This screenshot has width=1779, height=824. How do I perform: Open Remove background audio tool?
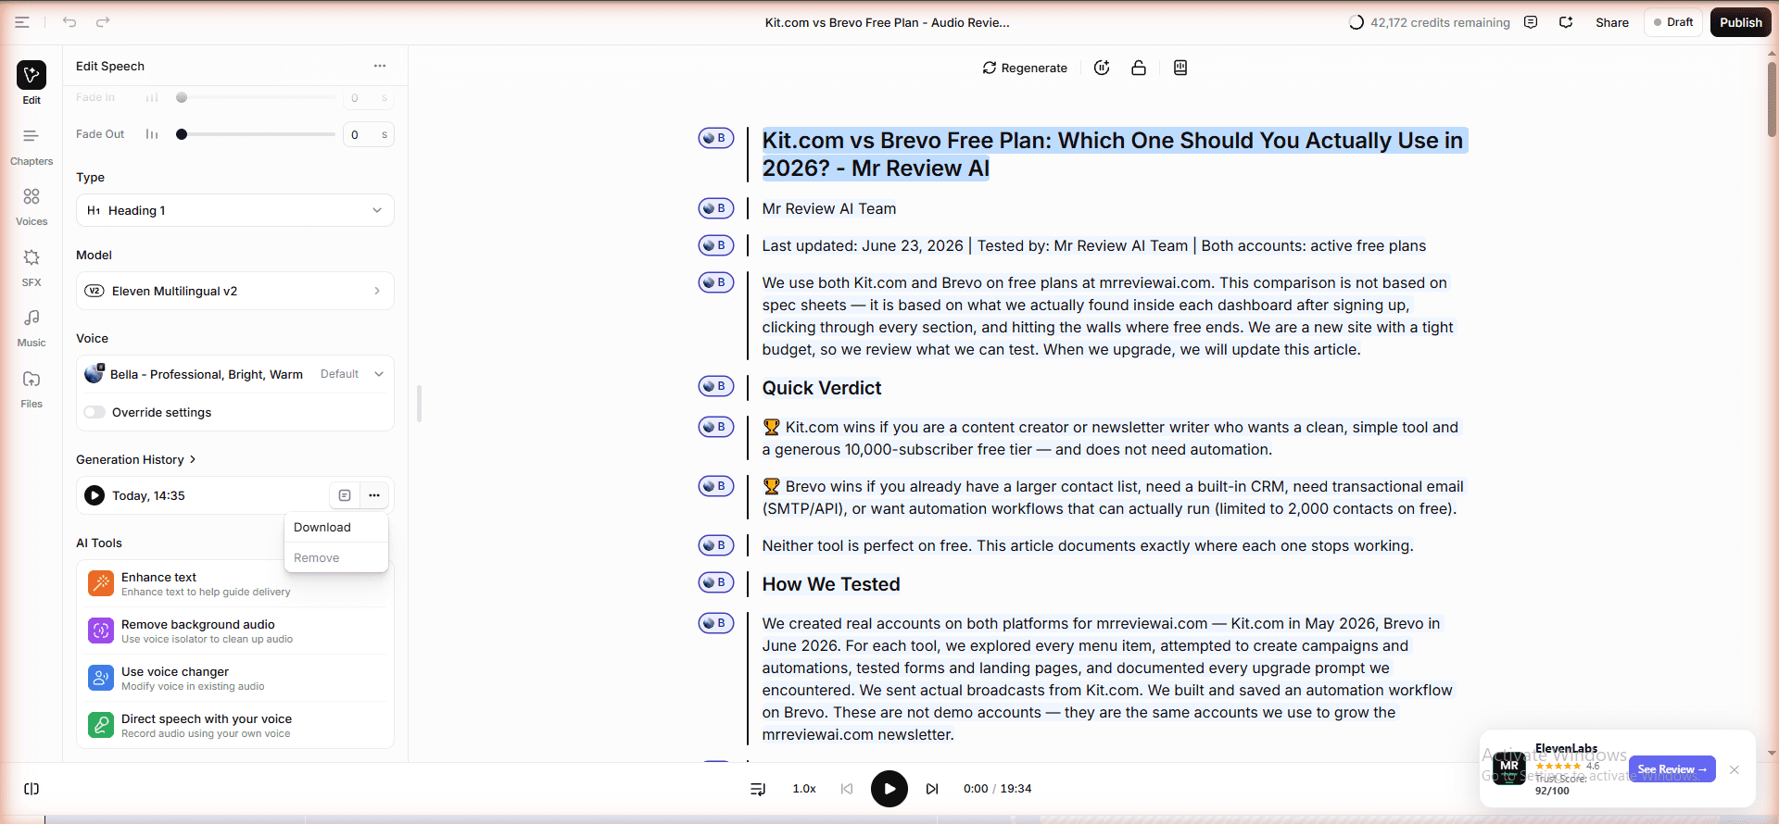pos(235,630)
